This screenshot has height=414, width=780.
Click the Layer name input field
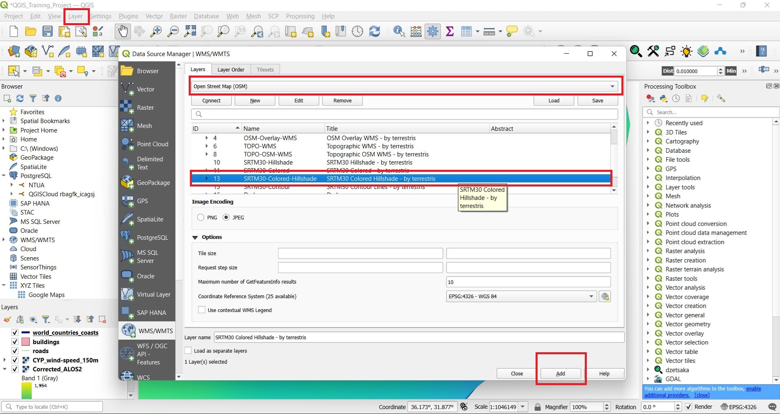click(x=419, y=337)
